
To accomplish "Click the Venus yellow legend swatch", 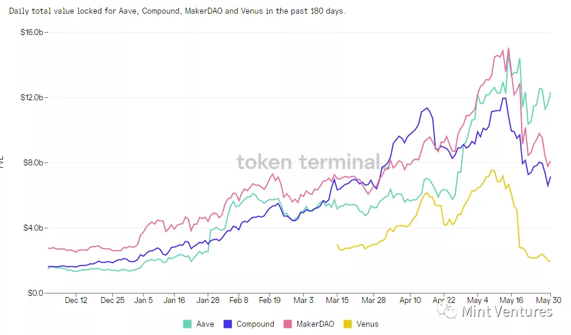I will coord(348,324).
